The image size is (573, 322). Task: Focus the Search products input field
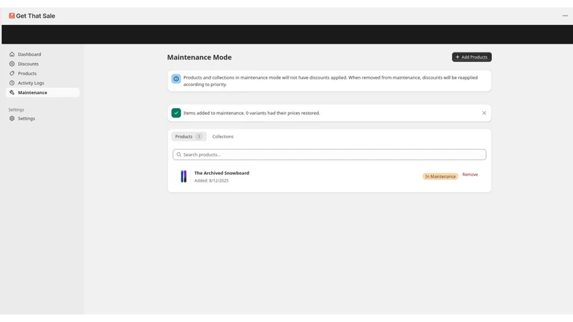pos(329,155)
